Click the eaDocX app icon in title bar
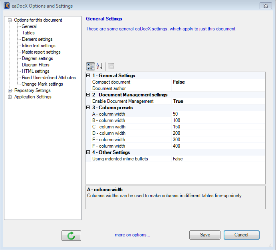The image size is (276, 250). tap(7, 6)
